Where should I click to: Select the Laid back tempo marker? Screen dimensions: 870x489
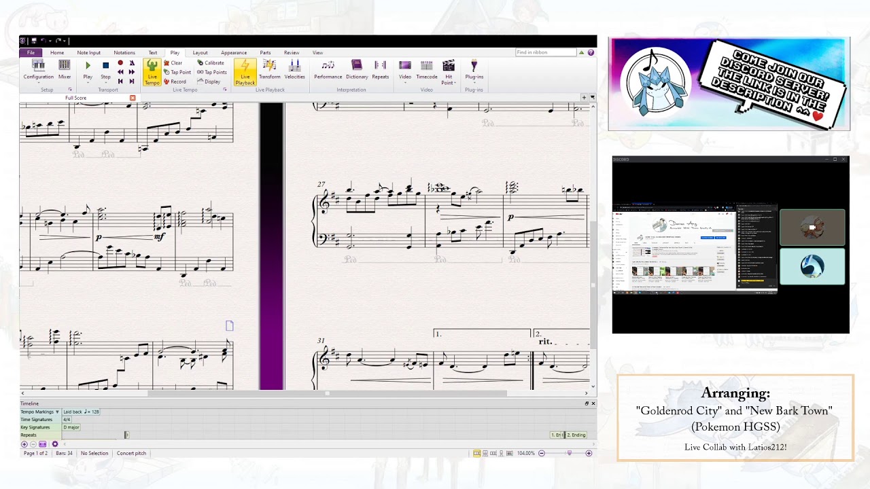coord(81,412)
